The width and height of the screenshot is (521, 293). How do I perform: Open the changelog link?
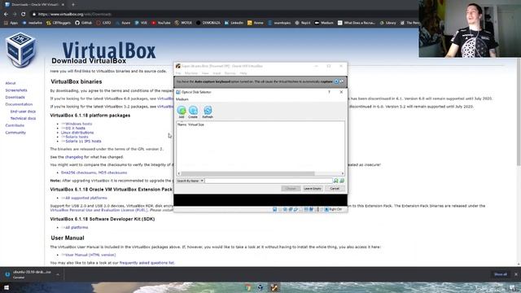pos(74,157)
